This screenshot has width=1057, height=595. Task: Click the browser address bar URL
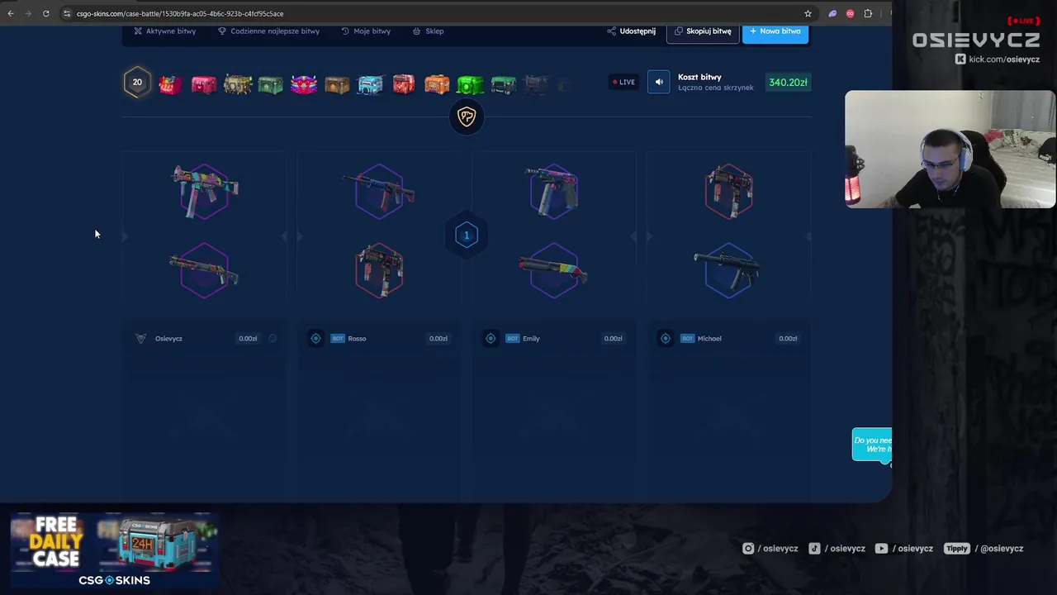click(x=180, y=13)
